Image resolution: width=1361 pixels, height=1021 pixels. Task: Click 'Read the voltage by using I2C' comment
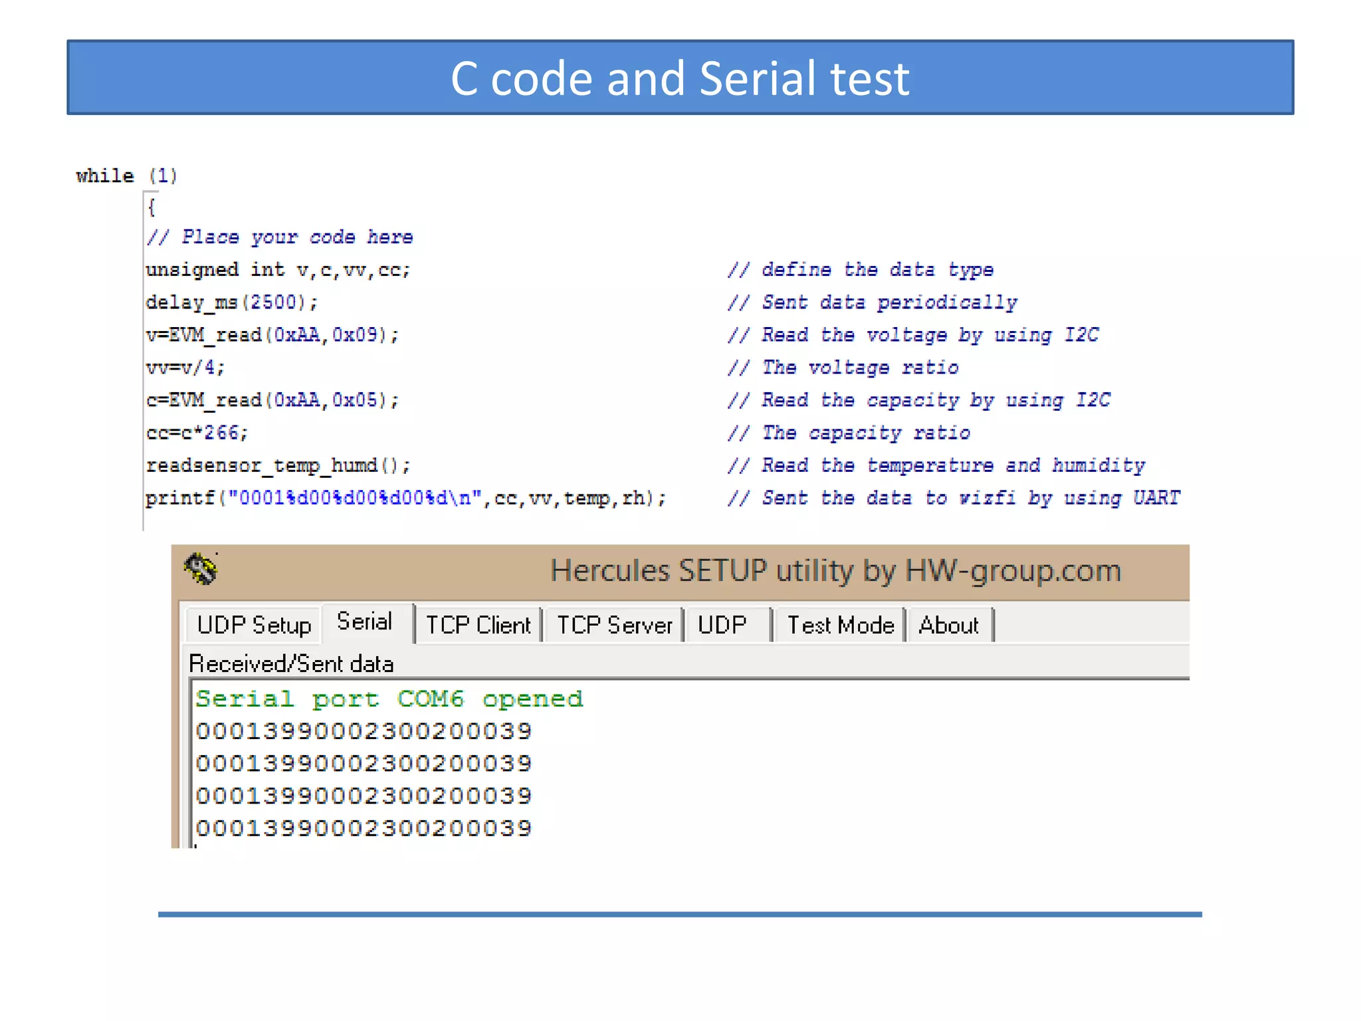click(x=913, y=334)
